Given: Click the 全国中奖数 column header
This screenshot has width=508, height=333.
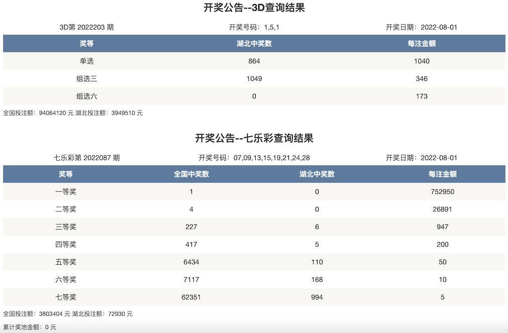Looking at the screenshot, I should click(191, 174).
